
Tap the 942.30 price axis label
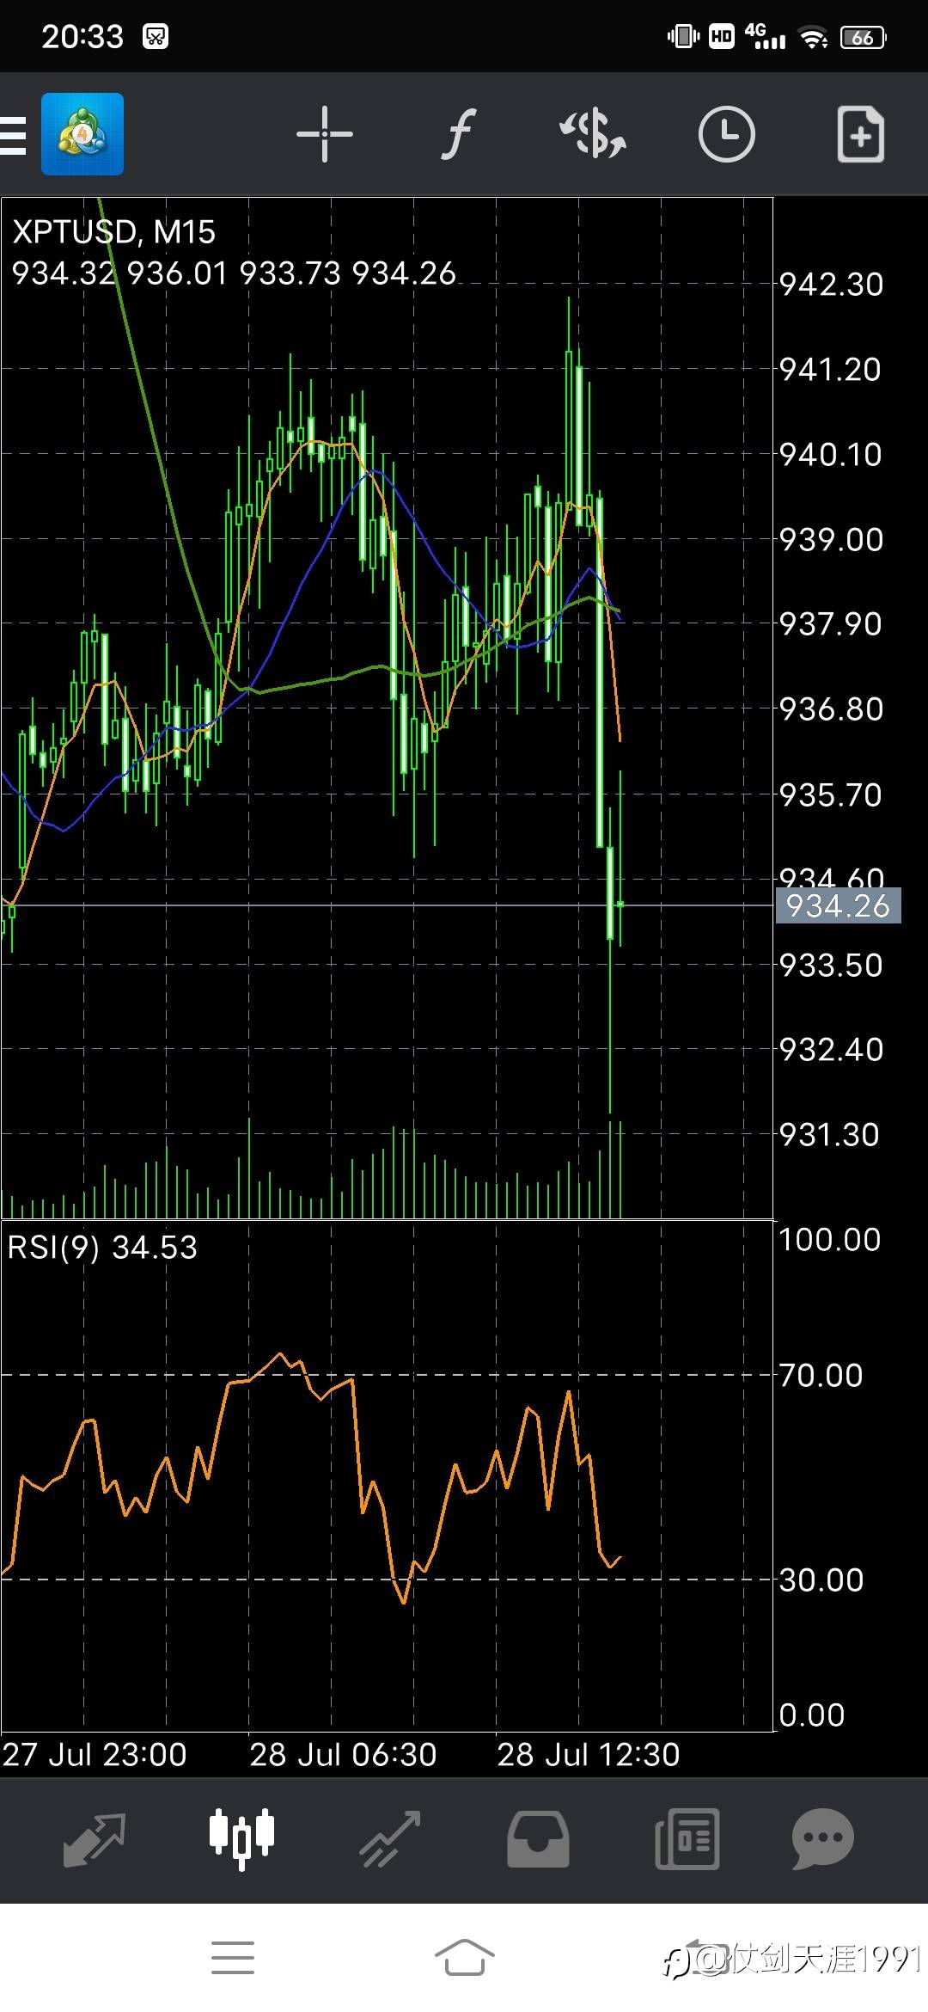pos(831,285)
